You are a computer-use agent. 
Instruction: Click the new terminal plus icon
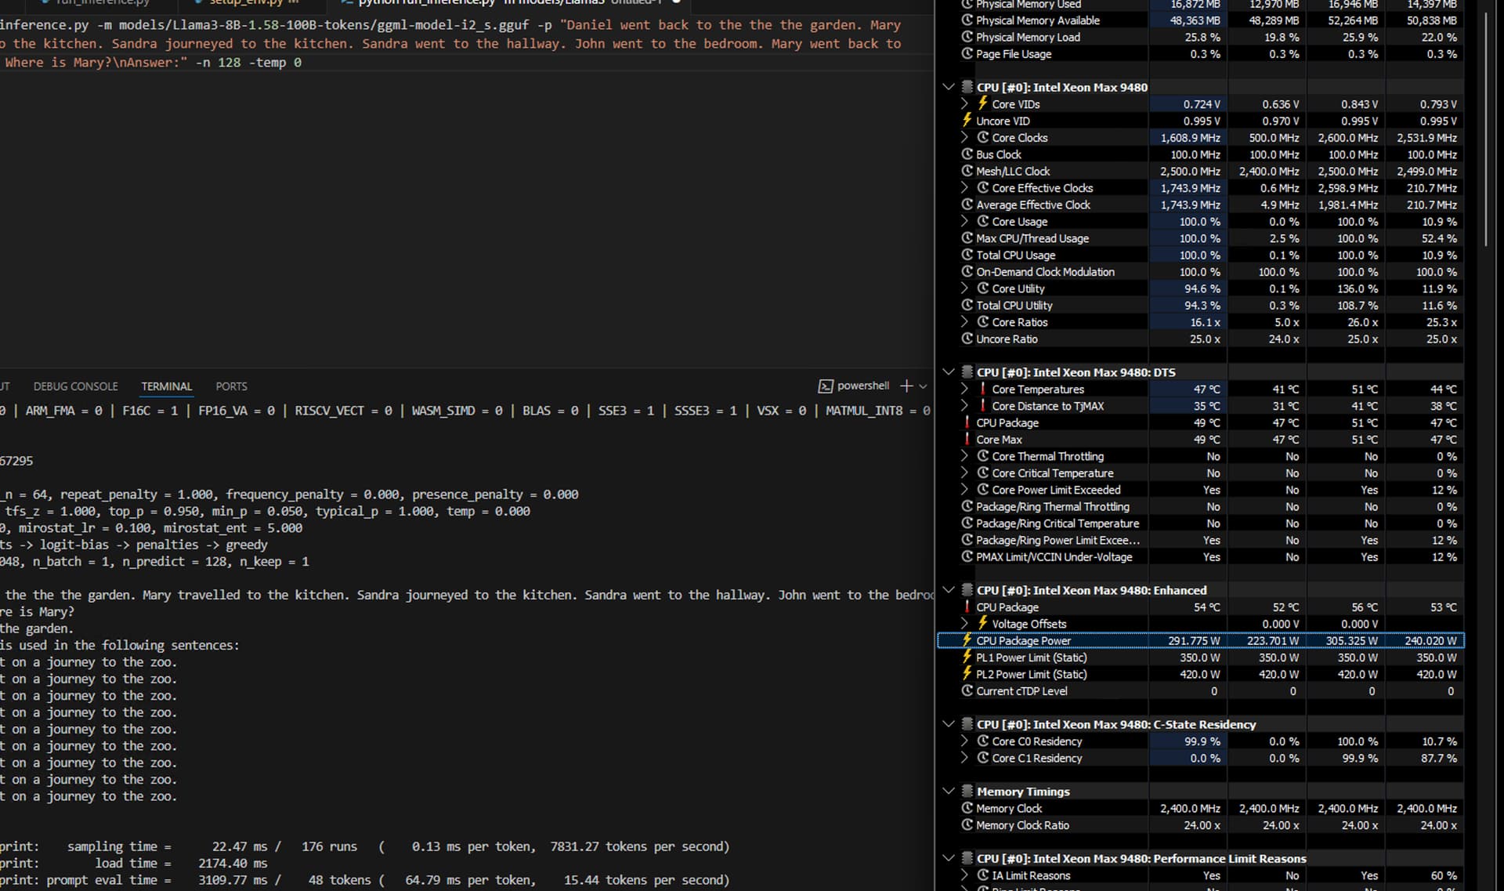(906, 386)
